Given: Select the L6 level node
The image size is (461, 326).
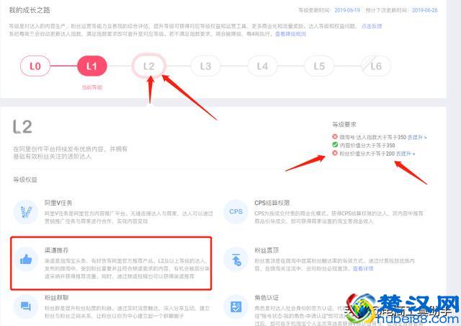Looking at the screenshot, I should (376, 66).
